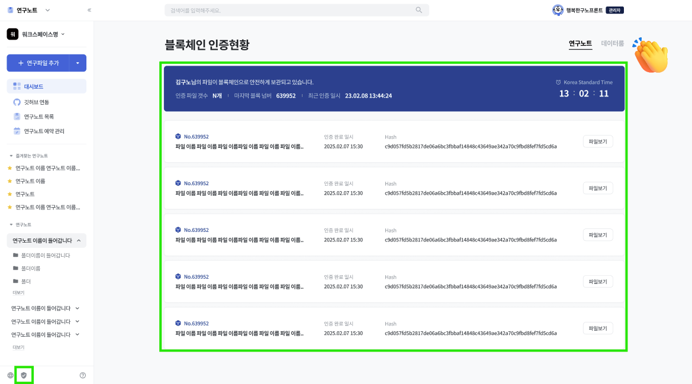
Task: Click the 행복한구노프론트 username
Action: pyautogui.click(x=584, y=10)
